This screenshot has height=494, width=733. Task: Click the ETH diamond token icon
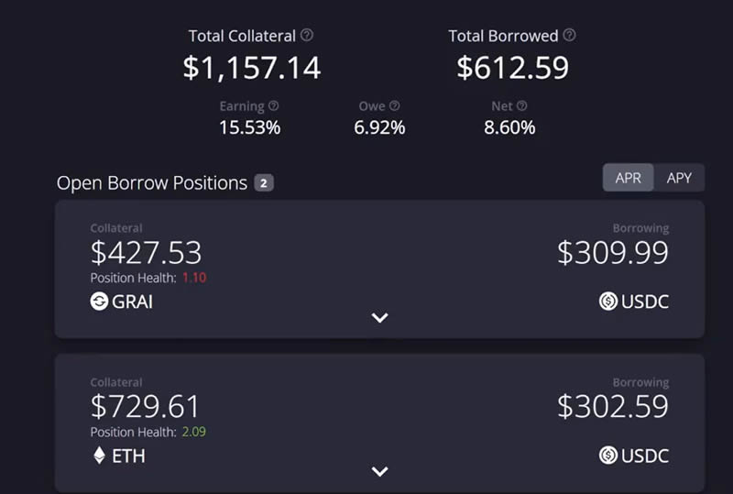coord(99,456)
